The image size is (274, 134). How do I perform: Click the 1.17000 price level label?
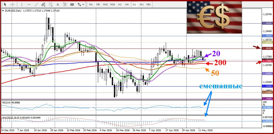(267, 61)
